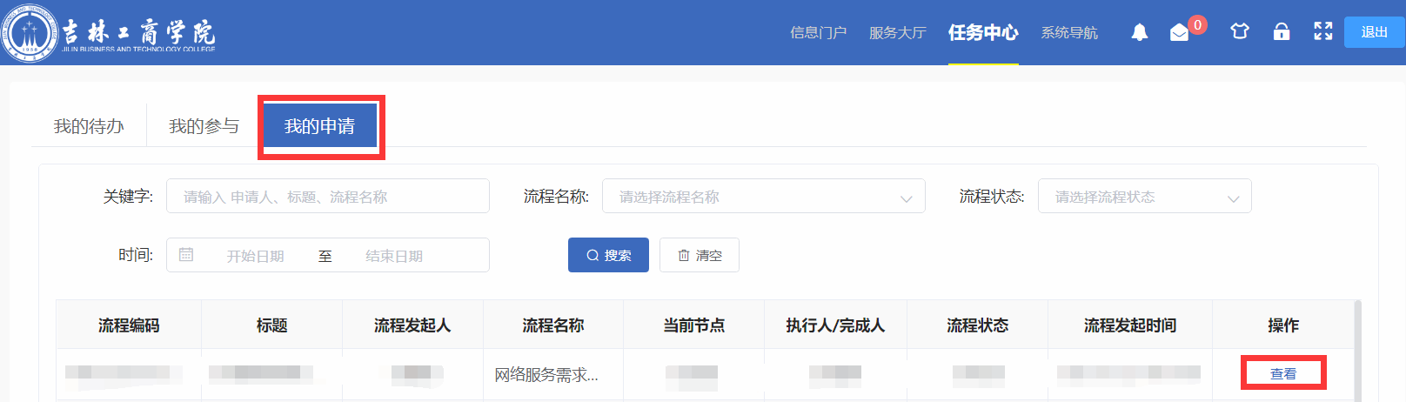This screenshot has width=1406, height=402.
Task: Select the 我的申请 tab
Action: coord(320,126)
